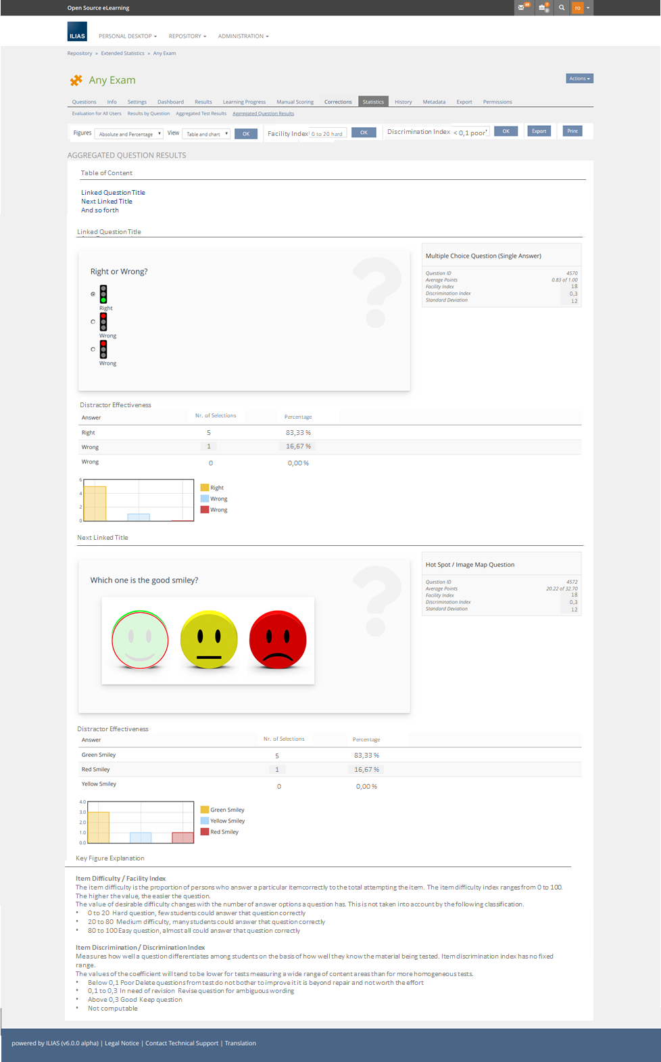The width and height of the screenshot is (661, 1062).
Task: Open the Info tab
Action: (x=112, y=101)
